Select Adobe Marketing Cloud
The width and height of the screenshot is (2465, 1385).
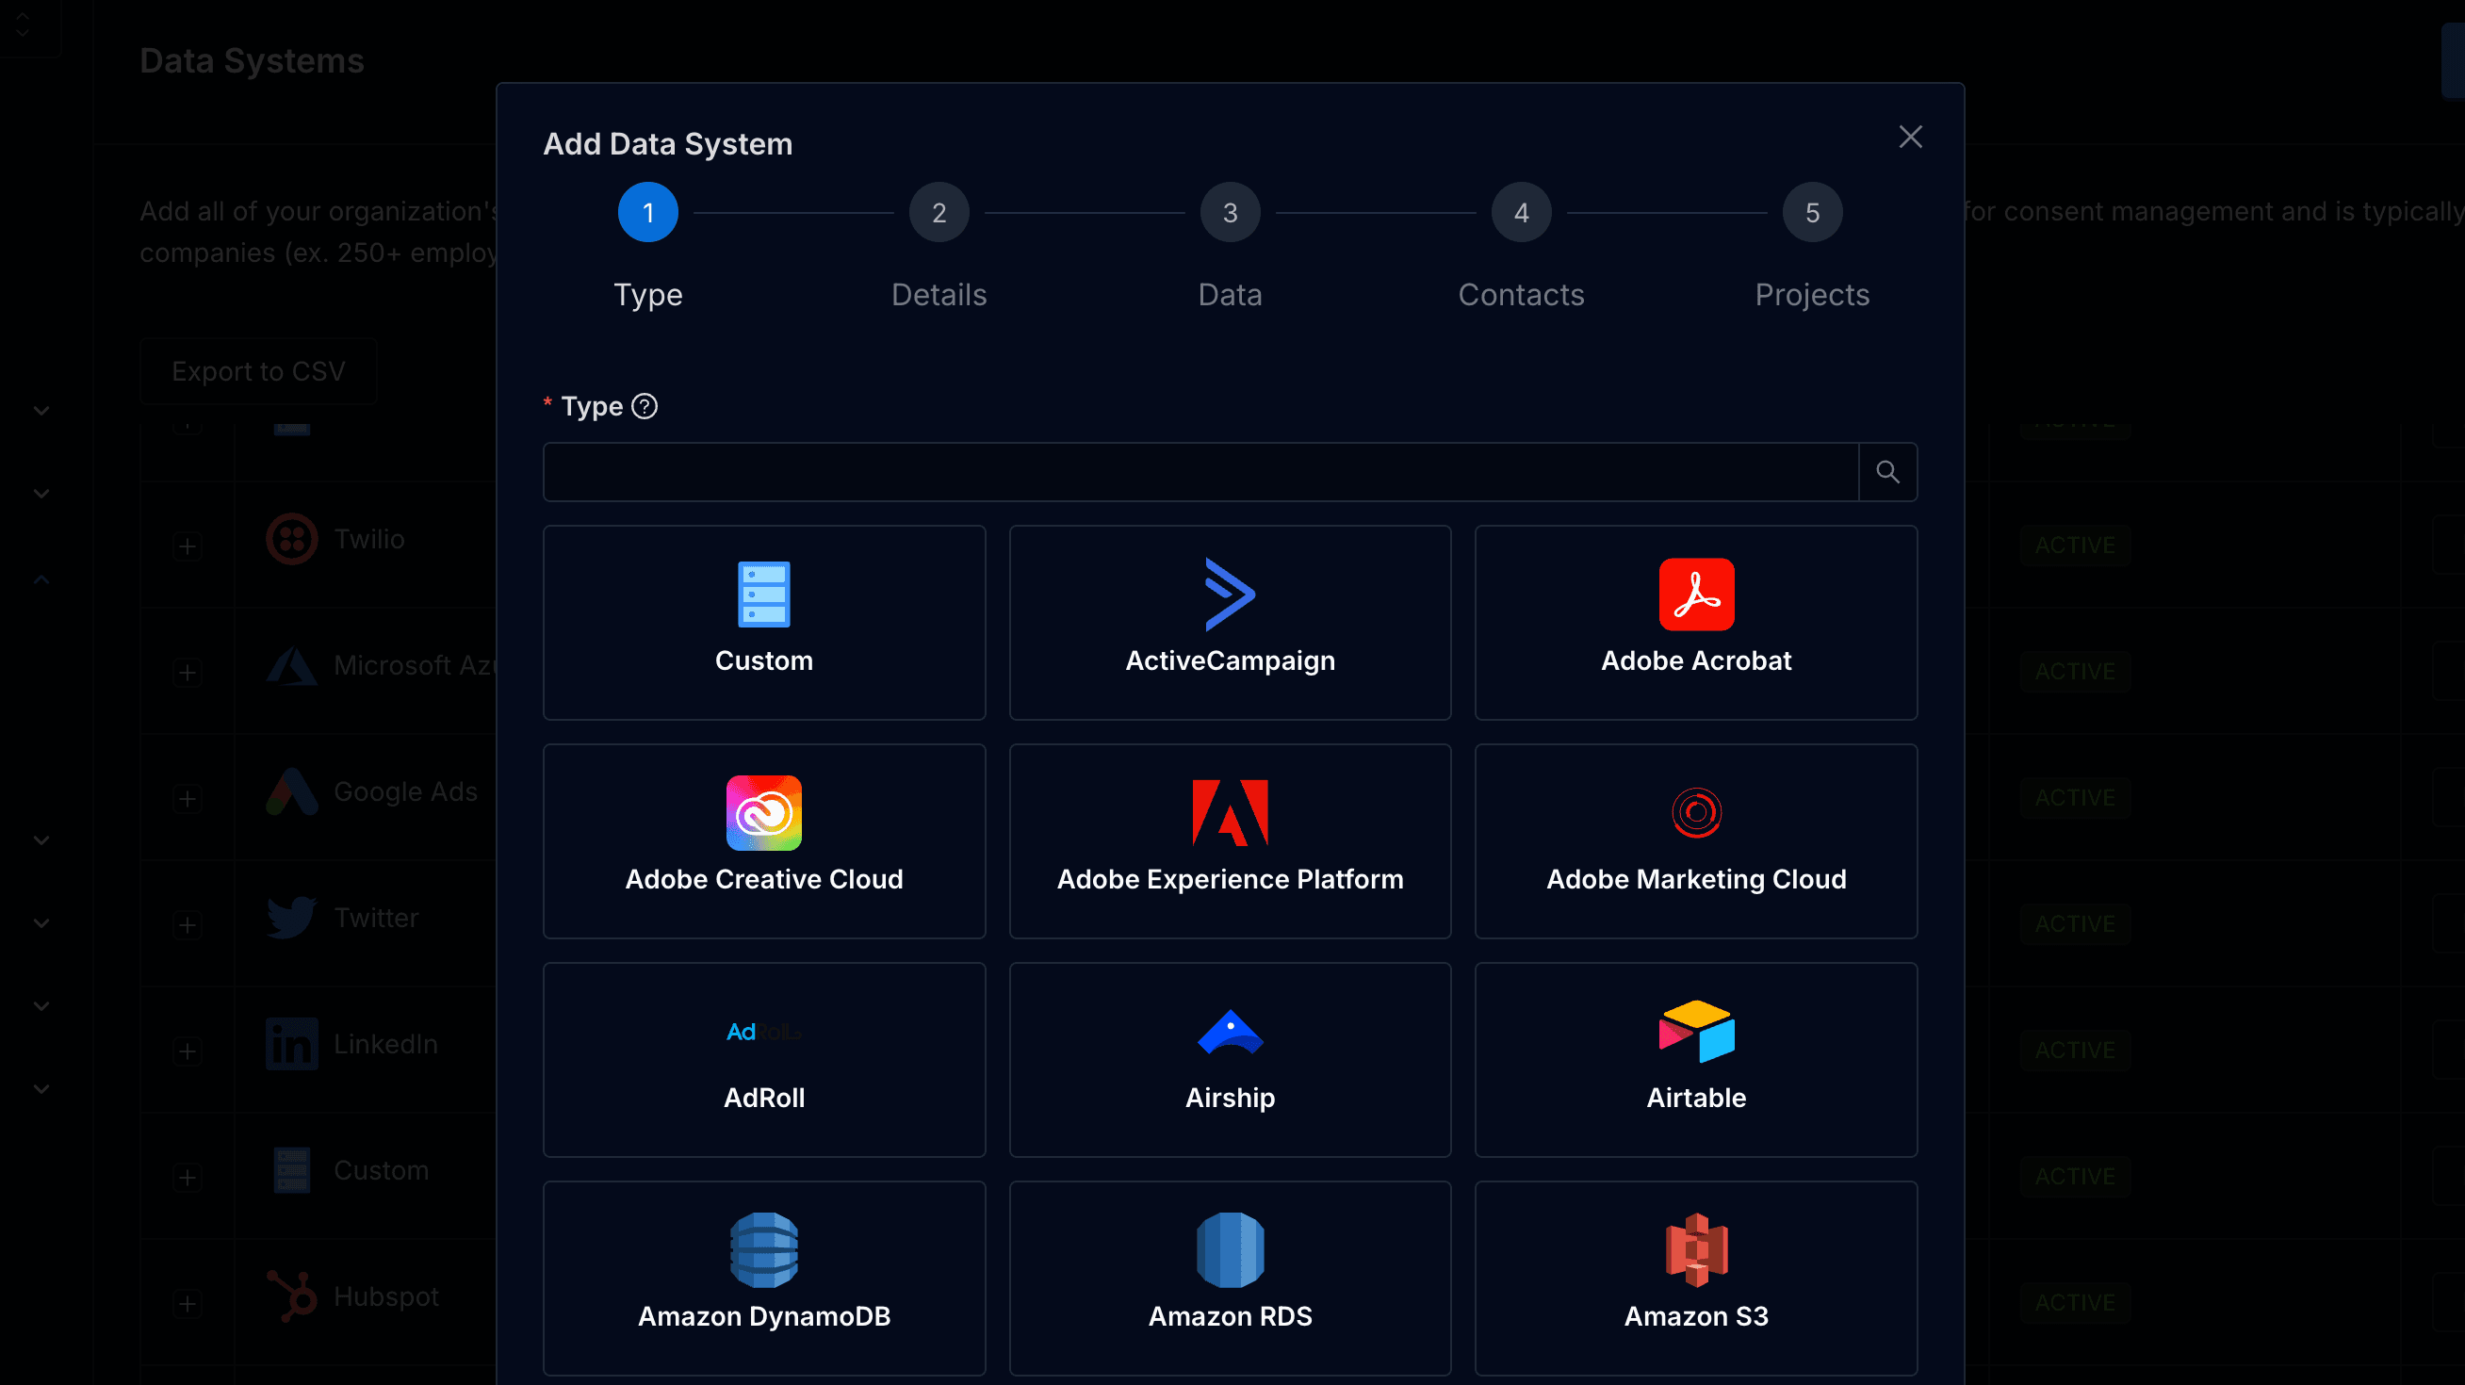coord(1696,839)
